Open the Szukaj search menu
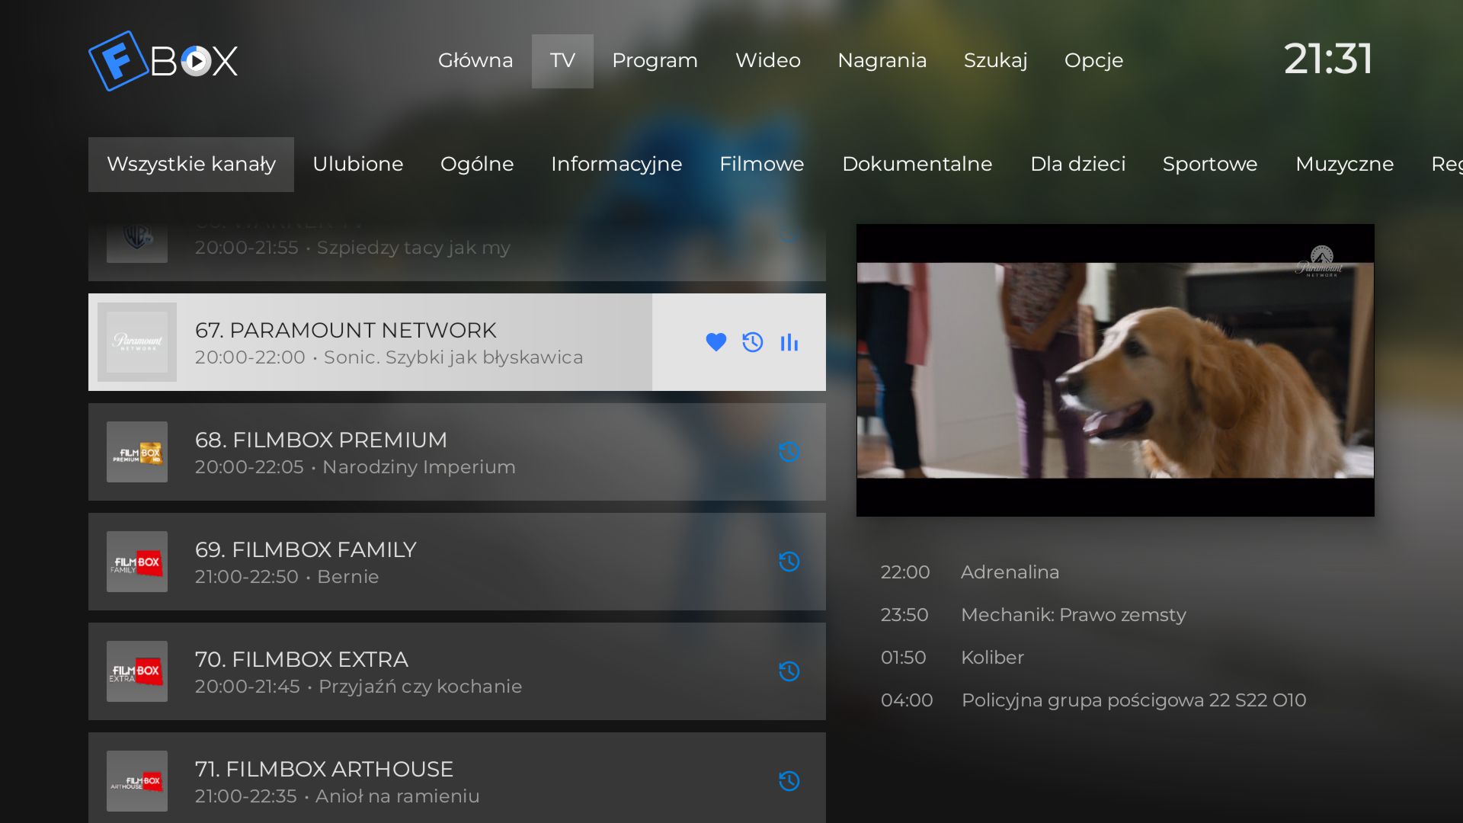Viewport: 1463px width, 823px height. (x=995, y=60)
